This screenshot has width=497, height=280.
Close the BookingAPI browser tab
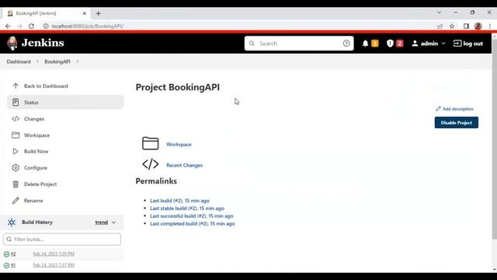click(x=85, y=13)
